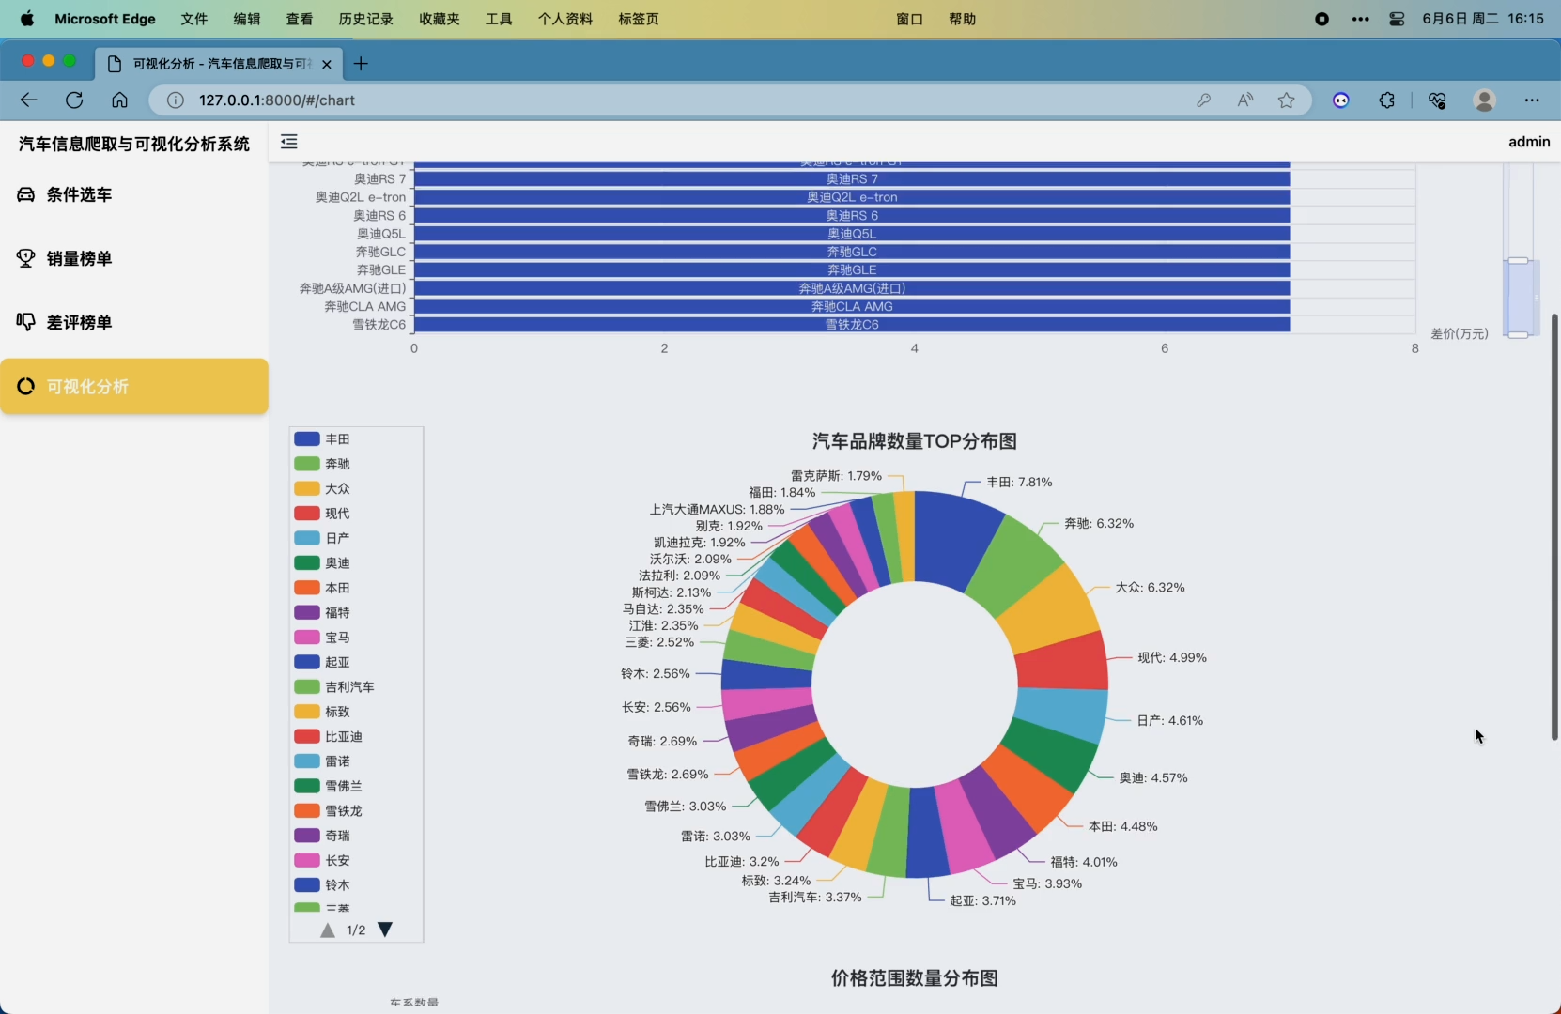Open 帮助 menu in menu bar

click(x=962, y=19)
